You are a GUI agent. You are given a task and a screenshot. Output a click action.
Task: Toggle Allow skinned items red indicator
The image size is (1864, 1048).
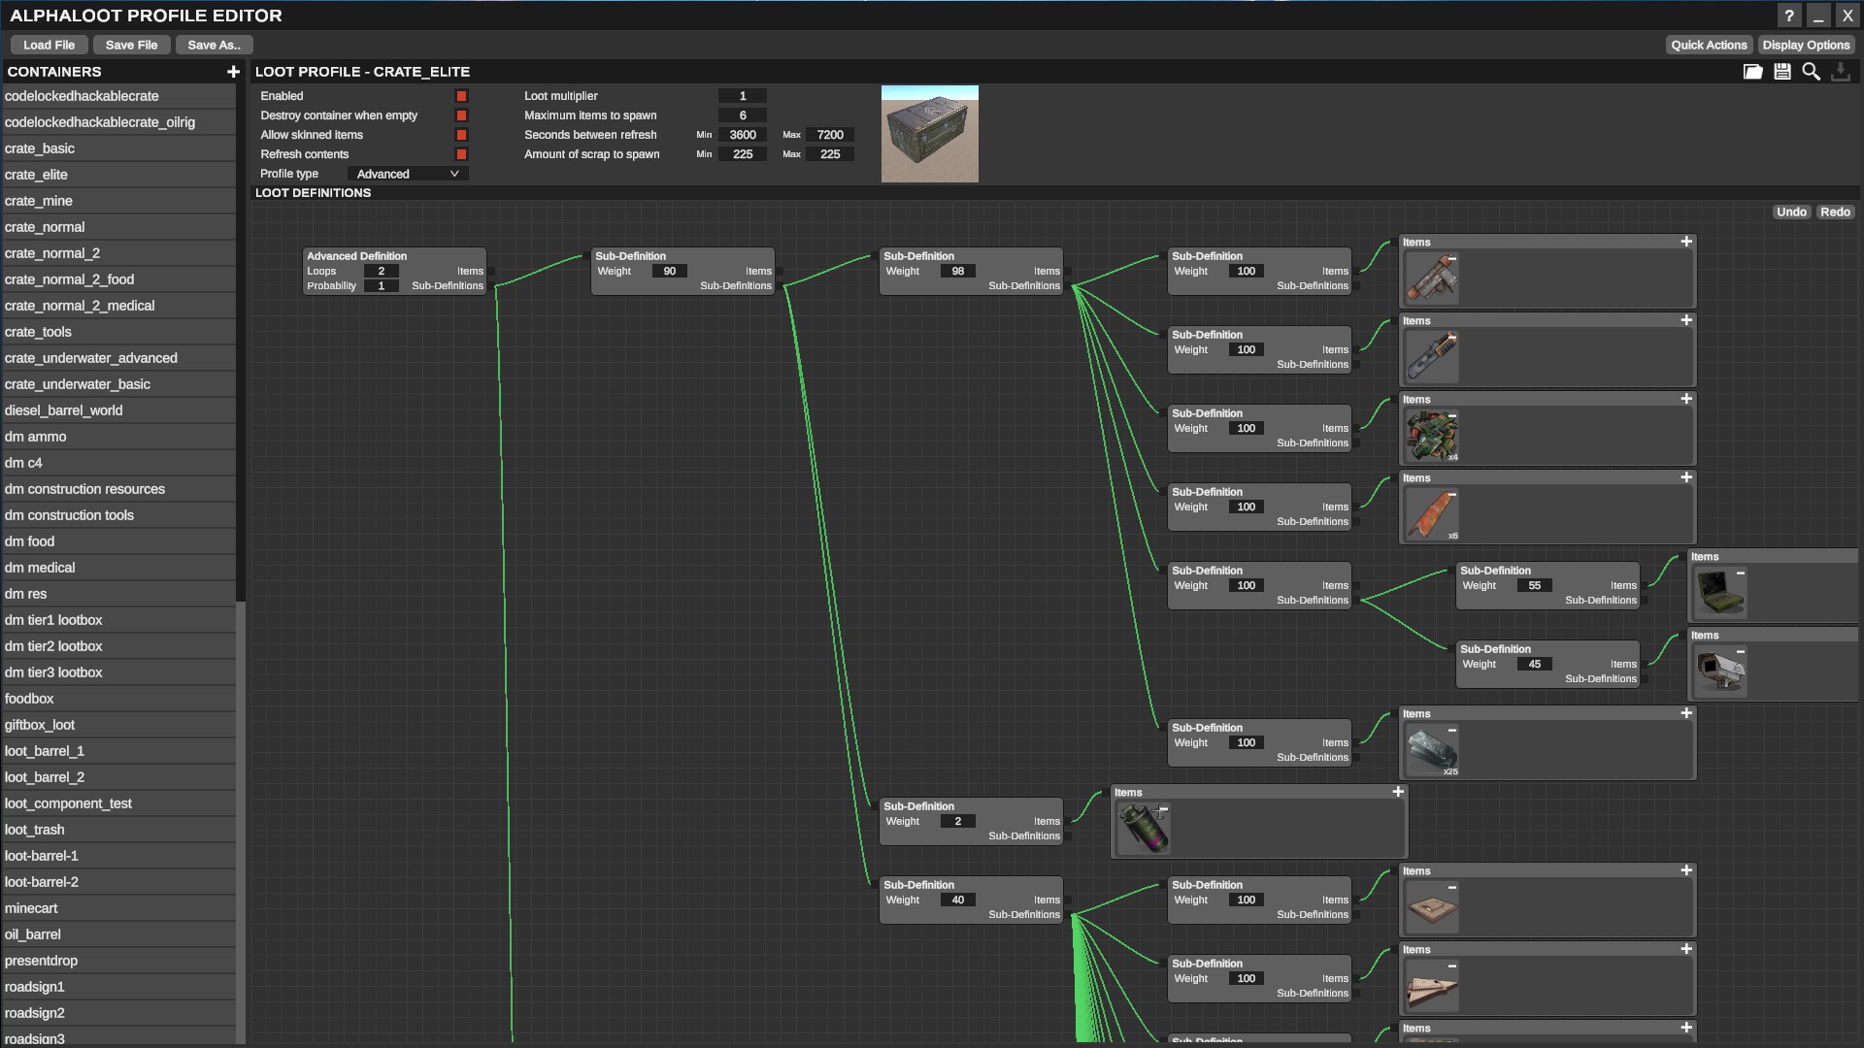(x=461, y=136)
